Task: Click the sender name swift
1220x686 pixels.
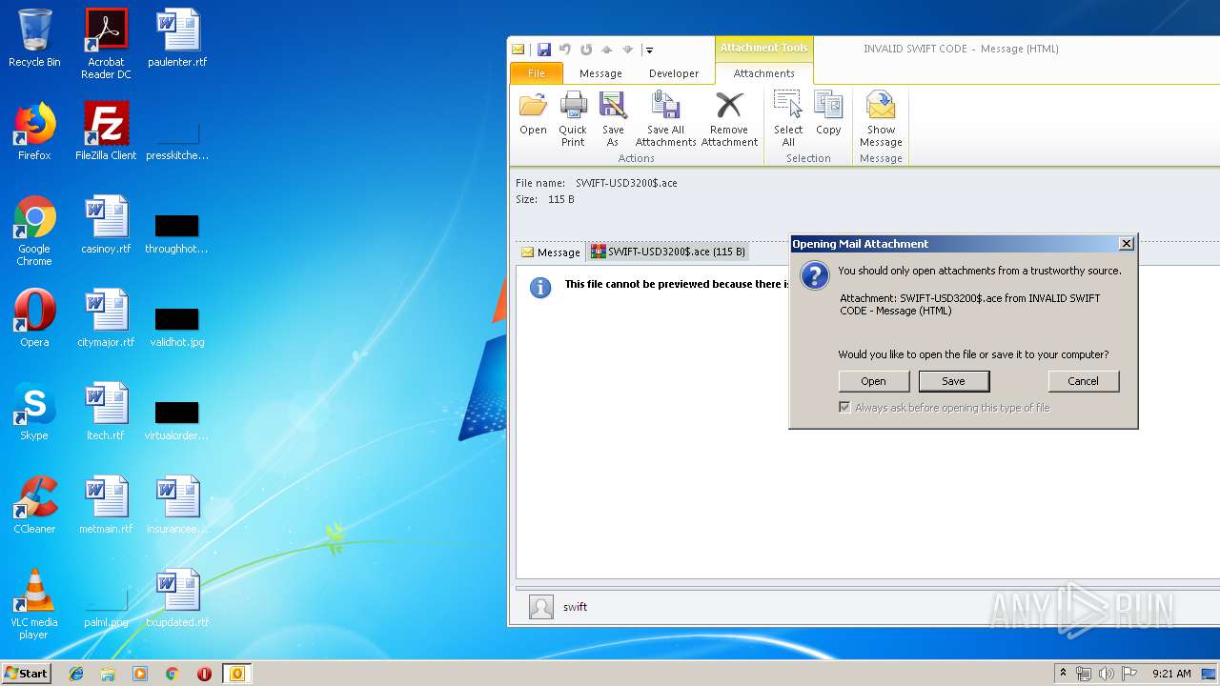Action: [575, 607]
